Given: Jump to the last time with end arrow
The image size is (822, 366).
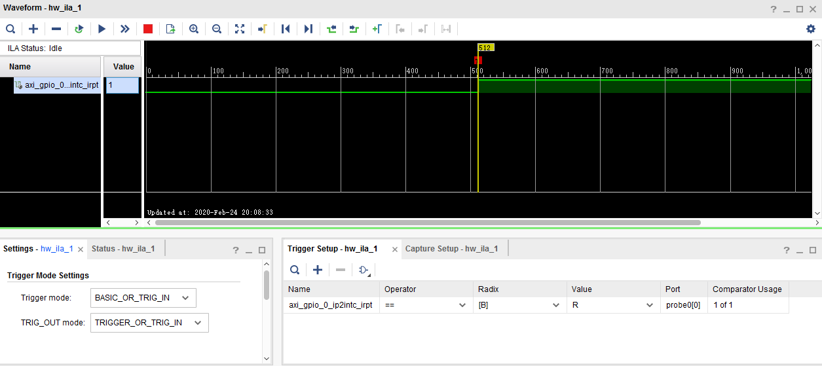Looking at the screenshot, I should 308,29.
